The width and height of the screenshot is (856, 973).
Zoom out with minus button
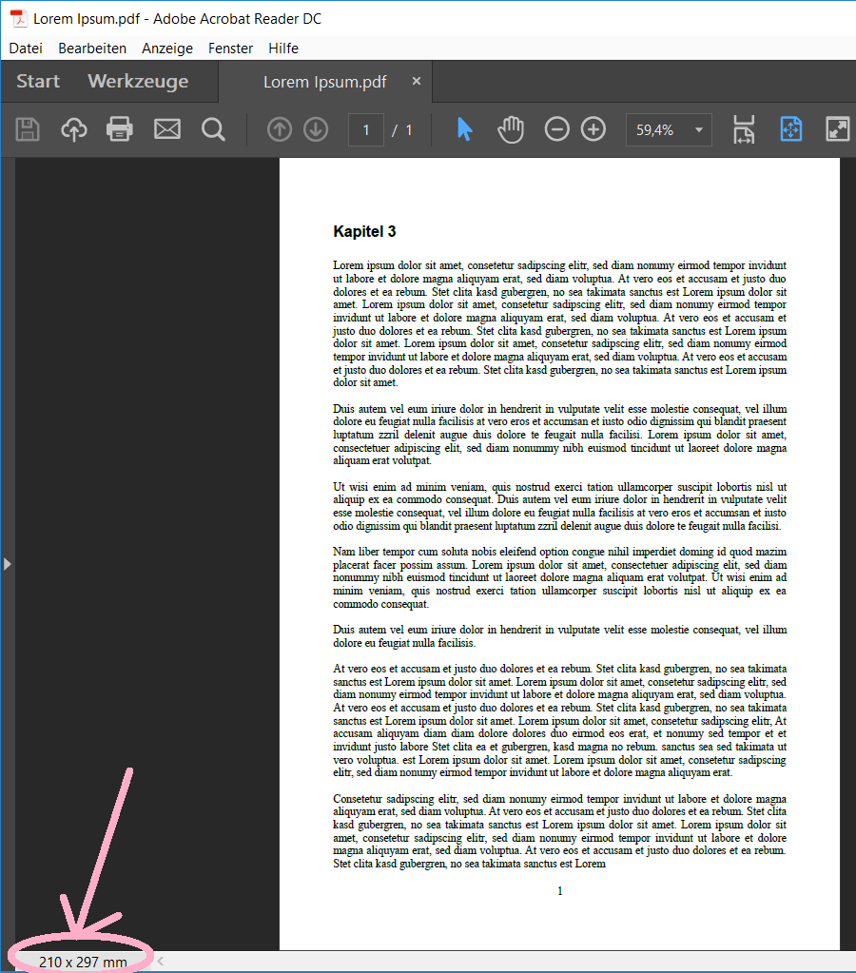tap(557, 129)
